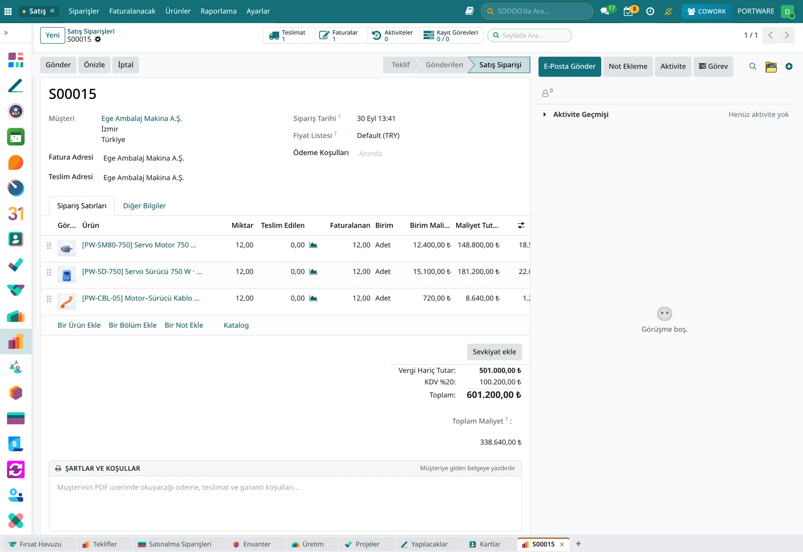The height and width of the screenshot is (552, 803).
Task: Open activities inbox icon with badge 8
Action: point(628,11)
